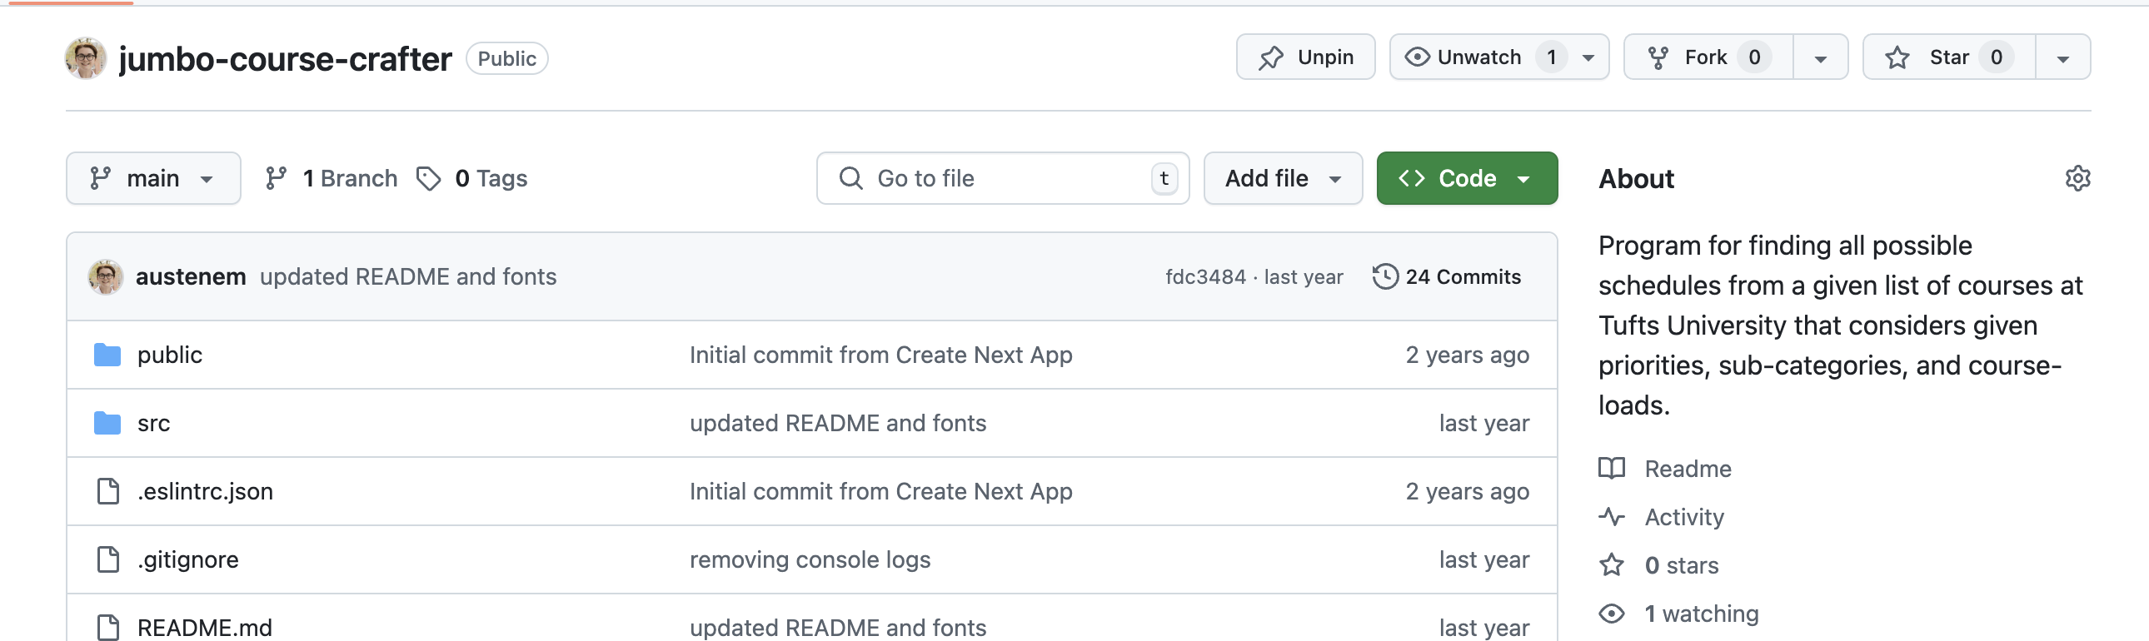Viewport: 2149px width, 641px height.
Task: Focus the Go to file search field
Action: 1003,178
